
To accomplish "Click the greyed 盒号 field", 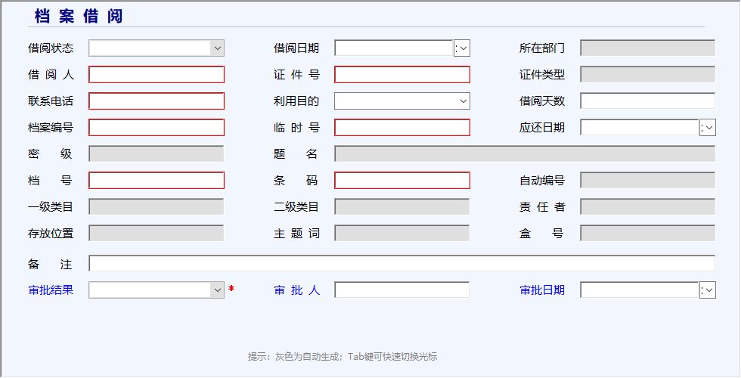I will 647,233.
